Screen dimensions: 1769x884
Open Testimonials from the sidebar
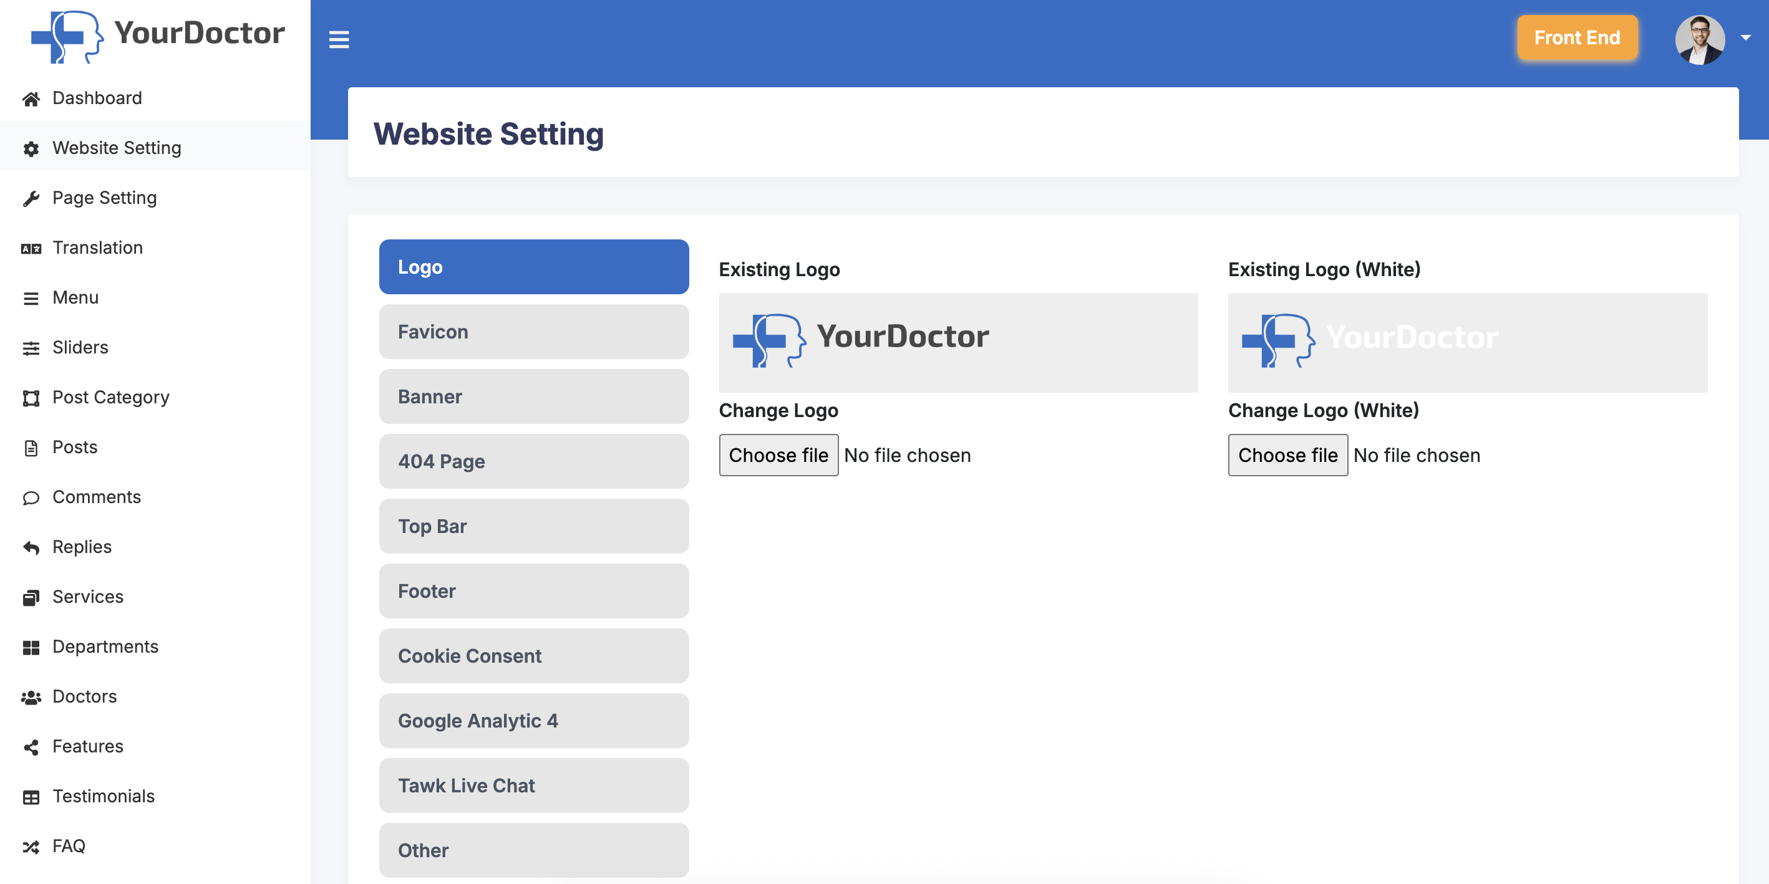pyautogui.click(x=103, y=797)
